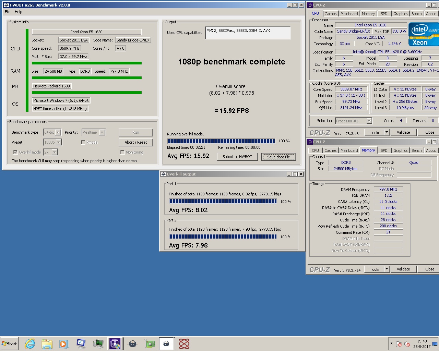The width and height of the screenshot is (439, 351).
Task: Click the Core Speed 3689.87 MHz value
Action: coord(351,89)
